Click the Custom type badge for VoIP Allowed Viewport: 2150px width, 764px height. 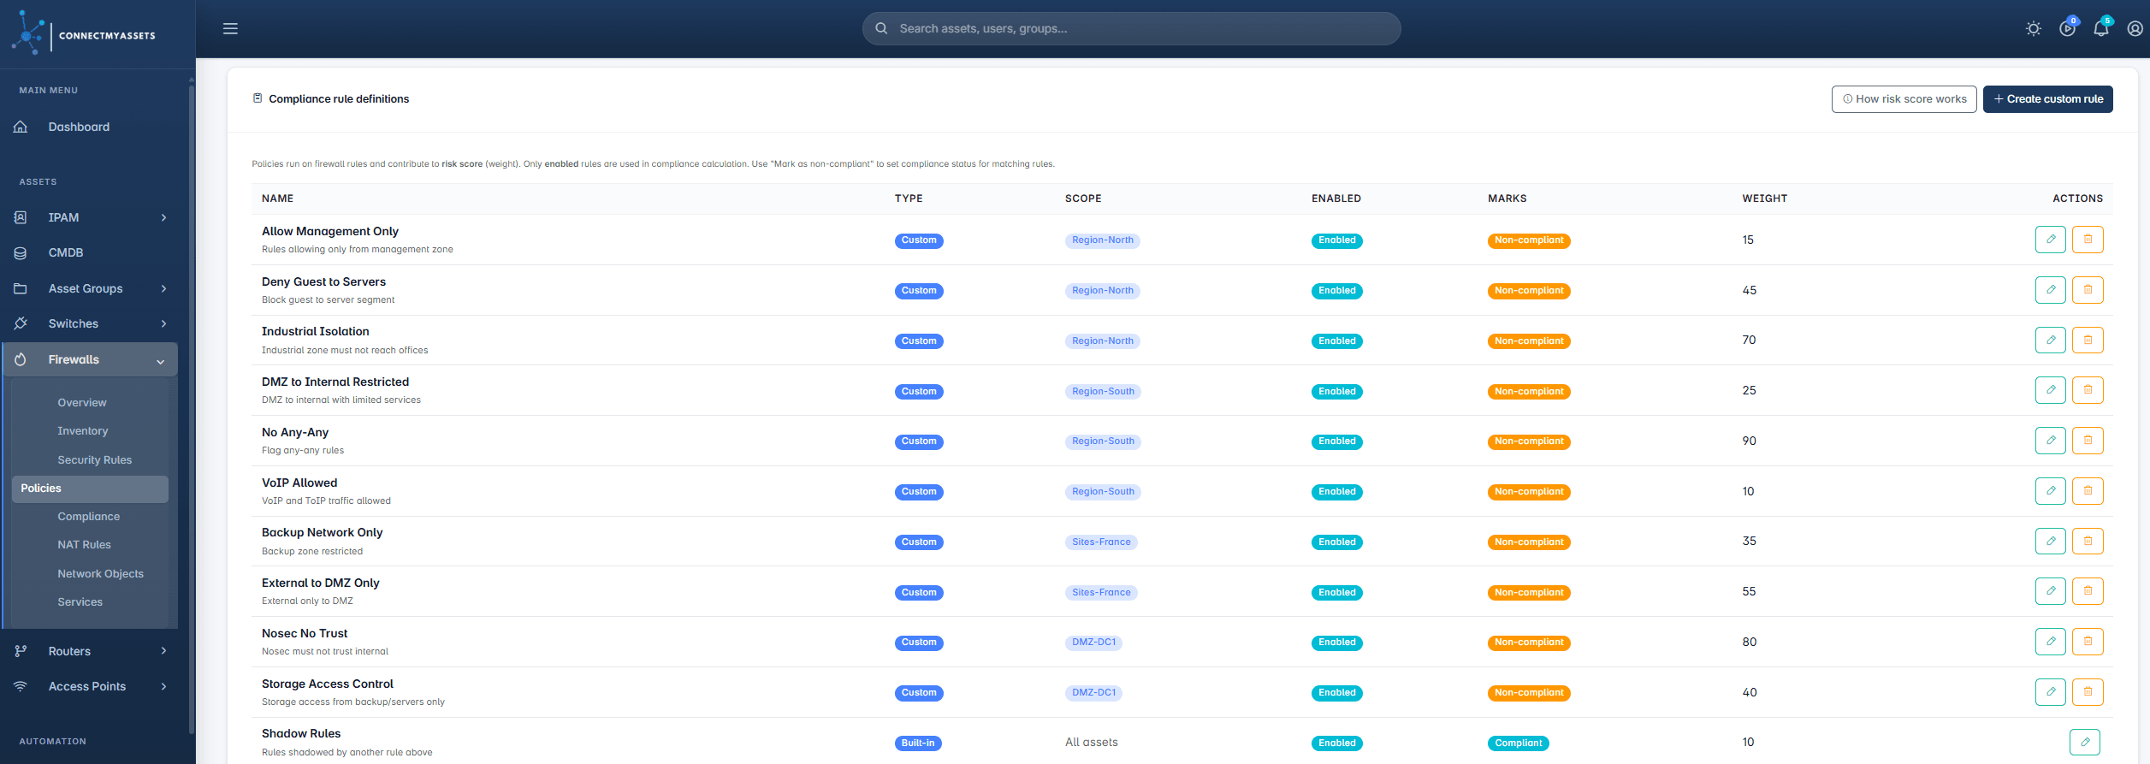pyautogui.click(x=919, y=492)
